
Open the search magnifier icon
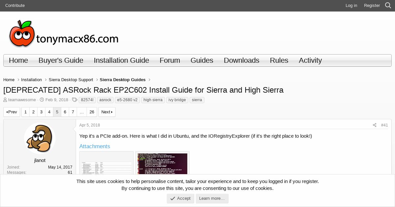tap(388, 6)
